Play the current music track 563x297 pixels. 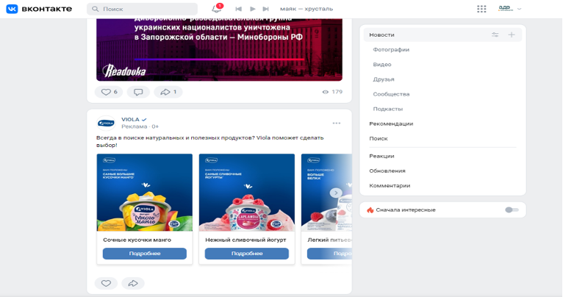[x=253, y=9]
